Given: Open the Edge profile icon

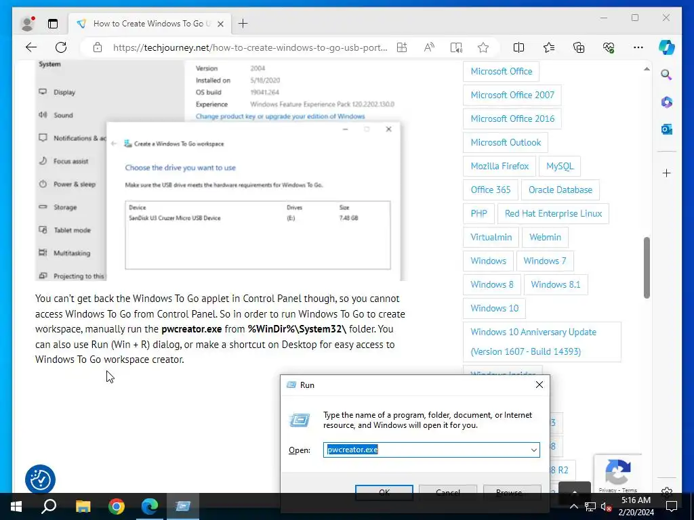Looking at the screenshot, I should (27, 24).
